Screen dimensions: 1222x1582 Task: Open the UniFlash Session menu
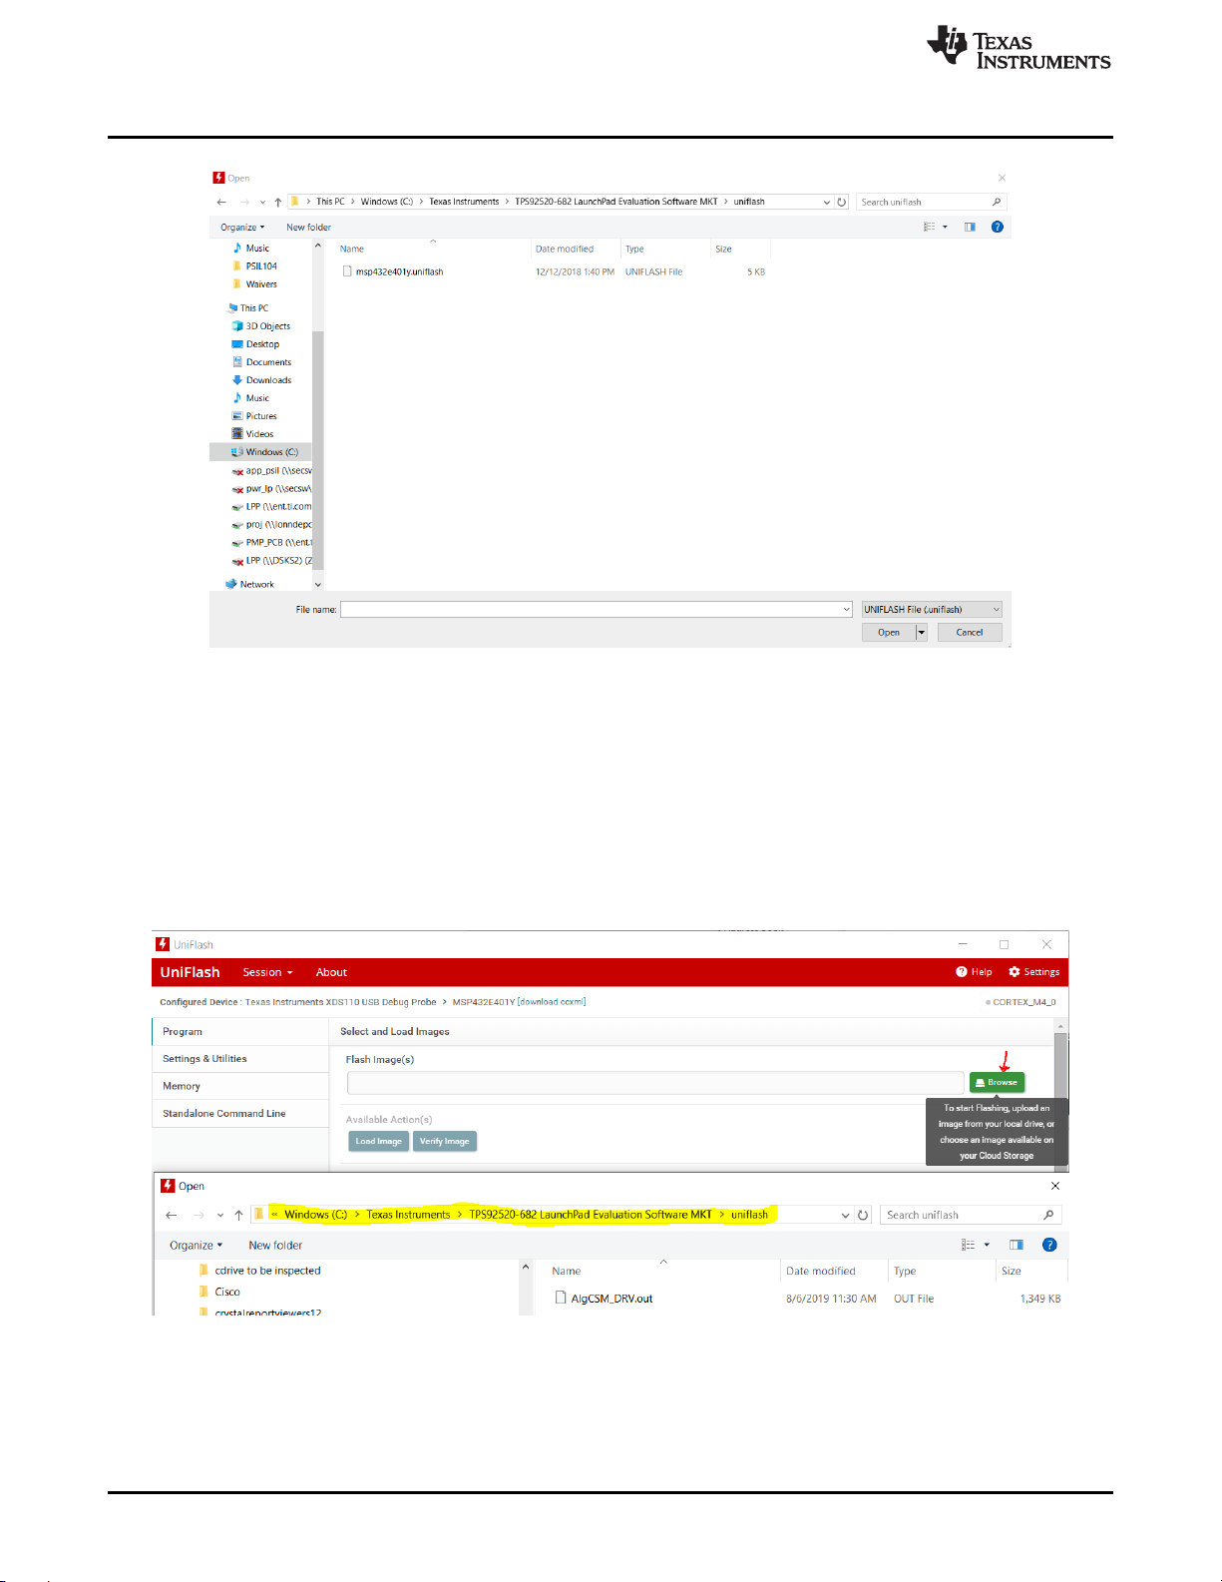pyautogui.click(x=267, y=972)
